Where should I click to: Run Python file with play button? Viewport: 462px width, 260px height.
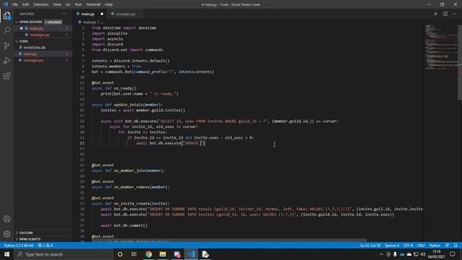[436, 14]
